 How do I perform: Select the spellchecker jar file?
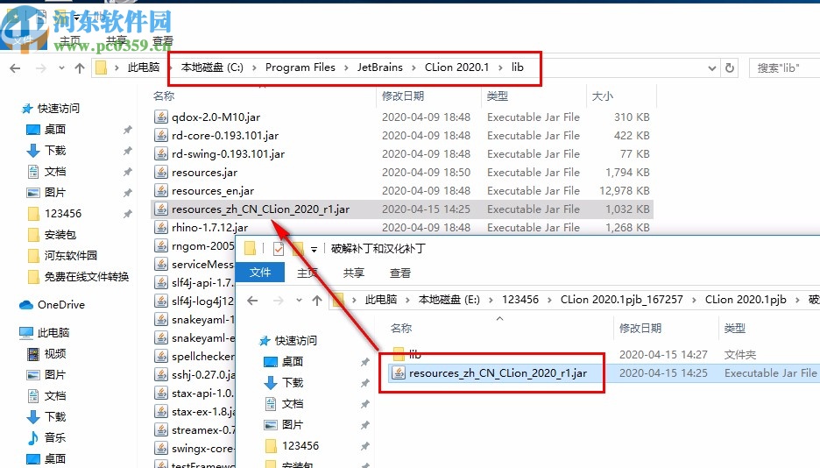[203, 356]
